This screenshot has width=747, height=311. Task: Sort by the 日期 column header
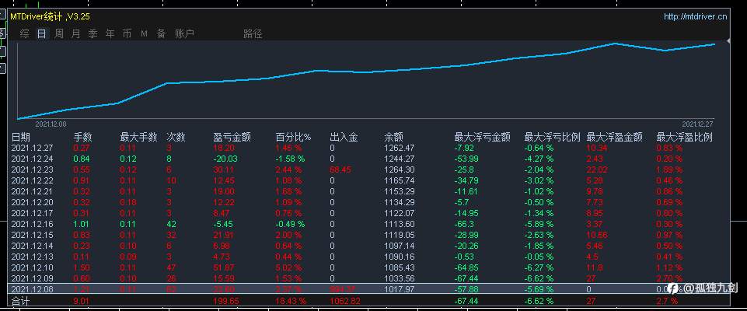click(x=20, y=137)
